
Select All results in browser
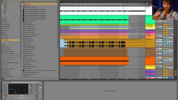tap(11, 40)
